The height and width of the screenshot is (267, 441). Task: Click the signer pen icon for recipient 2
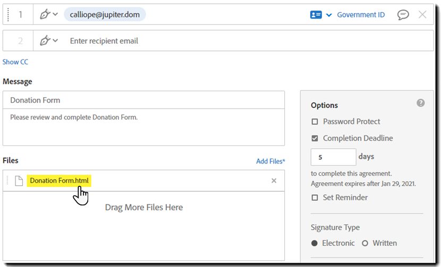[45, 40]
